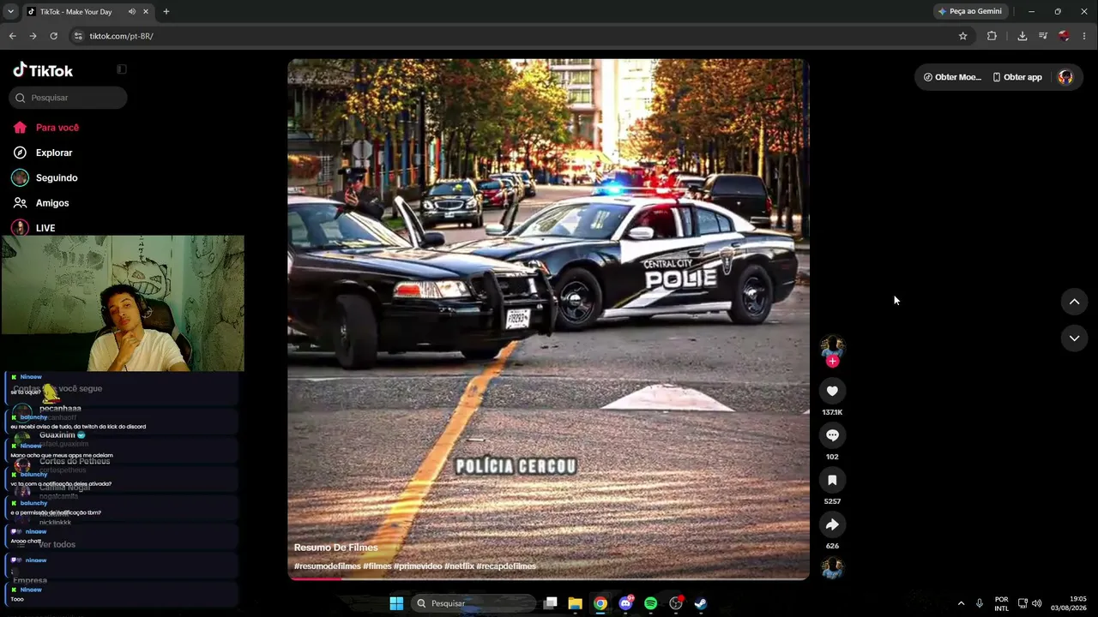
Task: Click the Obter app button
Action: [1017, 77]
